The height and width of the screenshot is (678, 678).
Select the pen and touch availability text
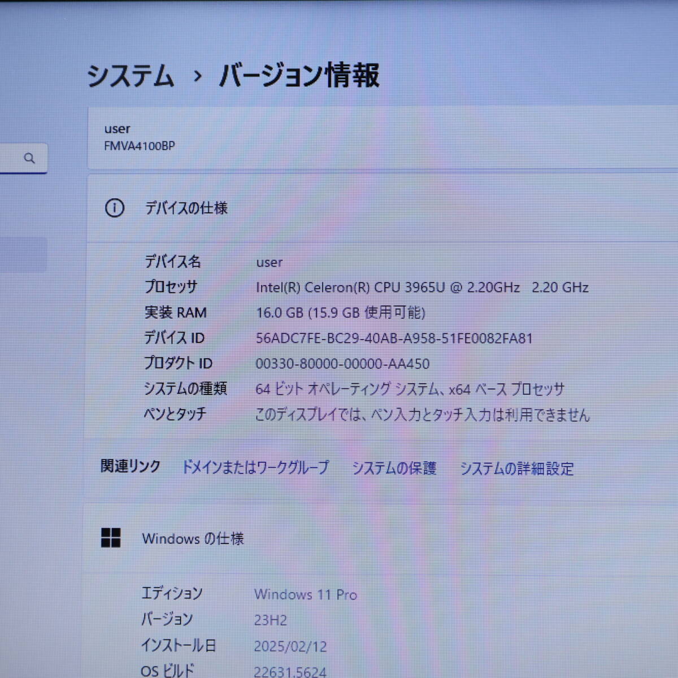422,415
